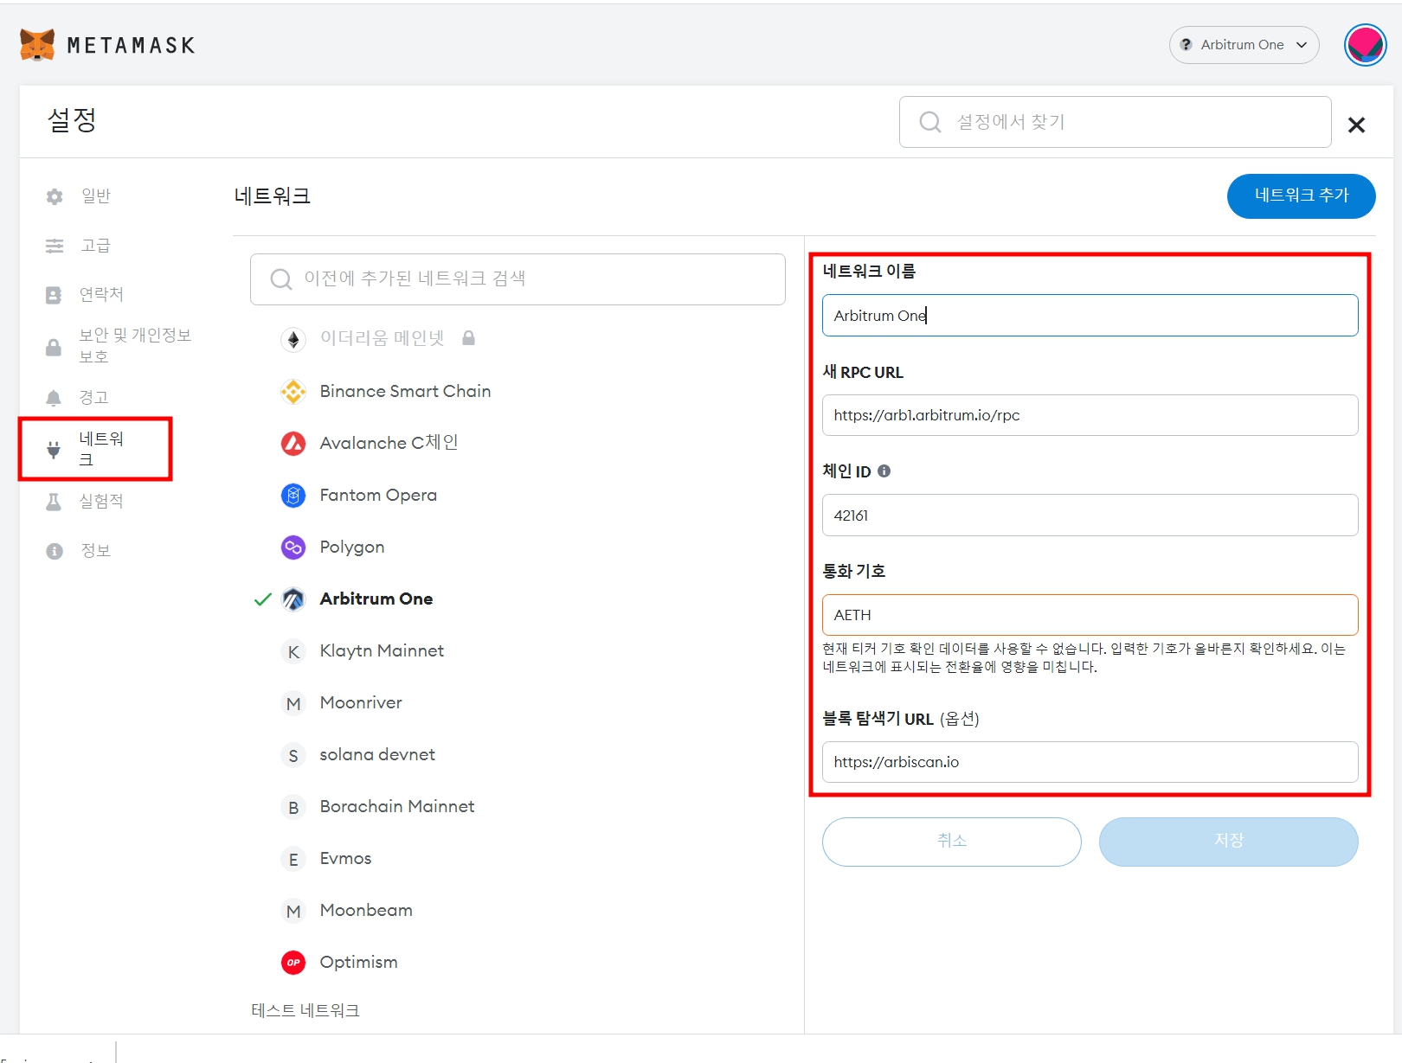This screenshot has width=1402, height=1063.
Task: Open the account avatar menu
Action: 1365,45
